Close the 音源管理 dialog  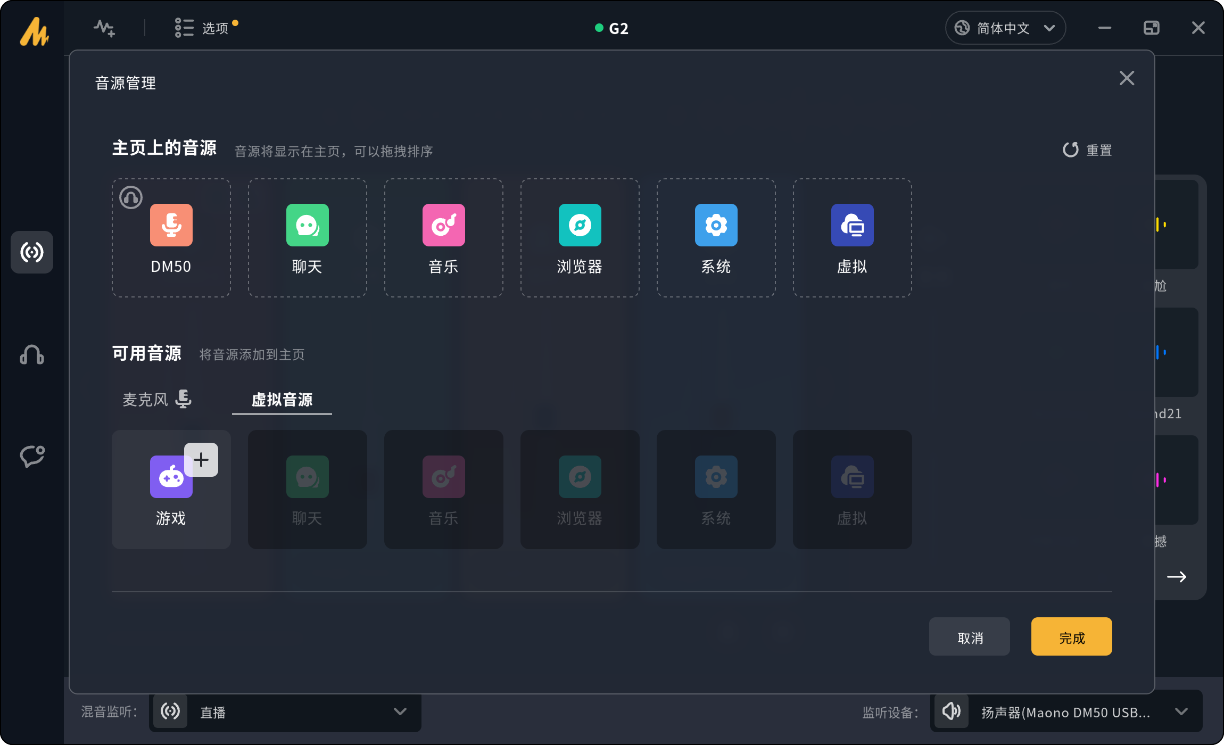[1127, 78]
